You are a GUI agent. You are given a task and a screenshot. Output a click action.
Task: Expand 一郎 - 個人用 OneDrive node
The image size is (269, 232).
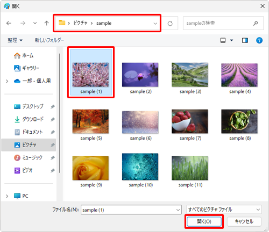(x=7, y=81)
